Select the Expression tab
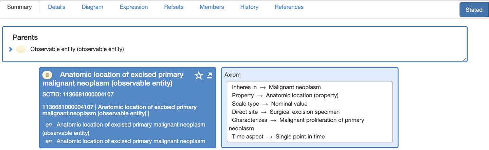 tap(133, 7)
